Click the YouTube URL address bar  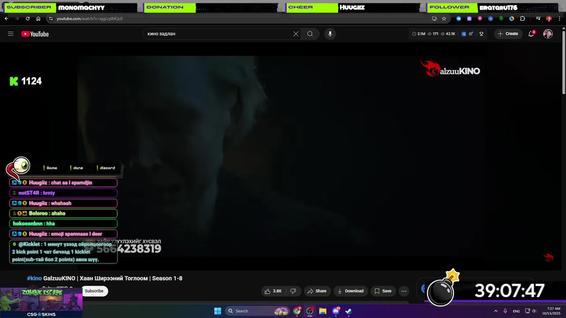[239, 19]
